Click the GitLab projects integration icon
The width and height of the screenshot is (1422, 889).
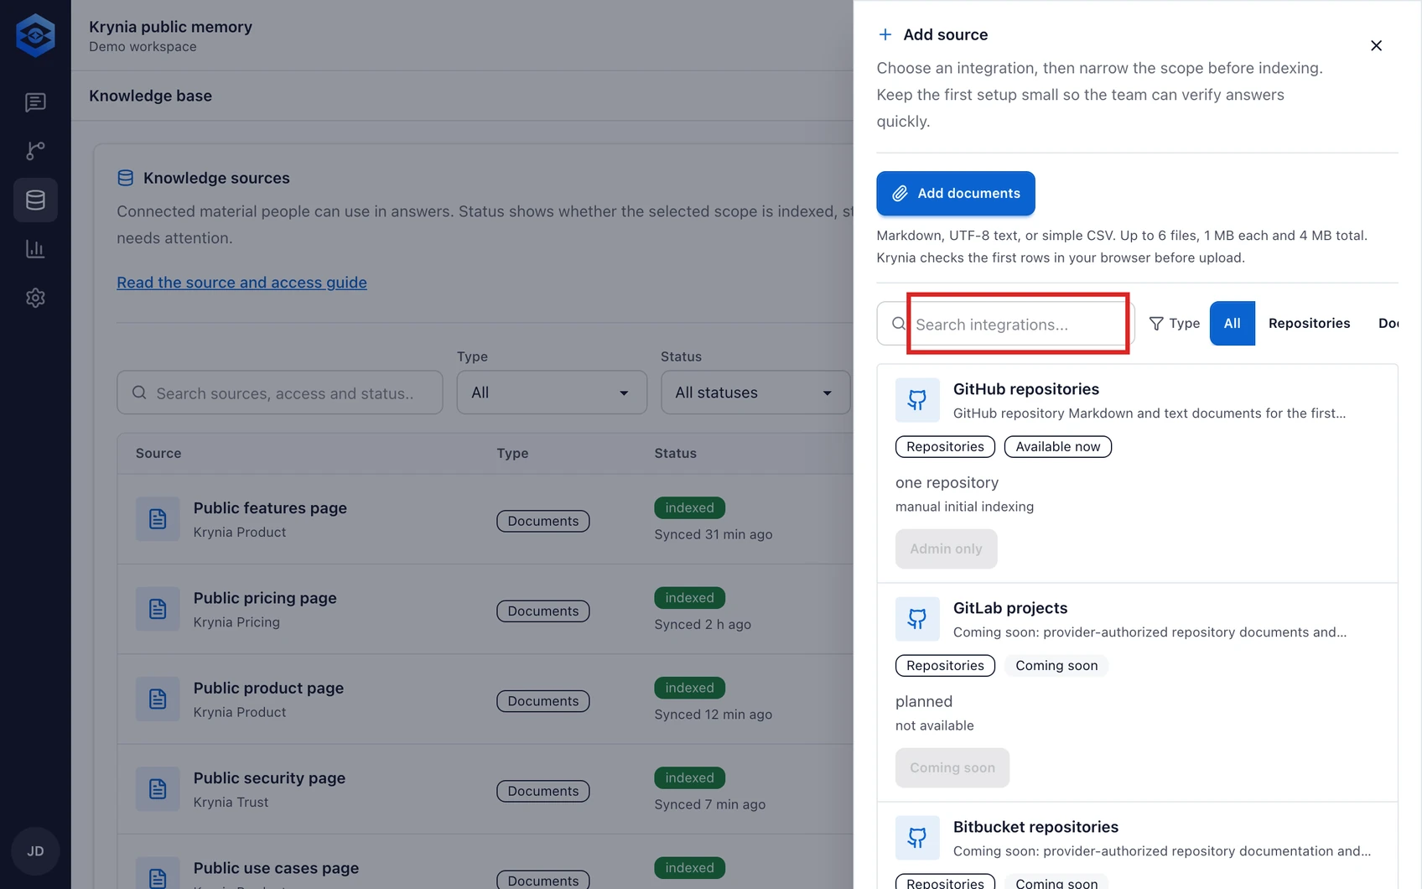point(917,619)
